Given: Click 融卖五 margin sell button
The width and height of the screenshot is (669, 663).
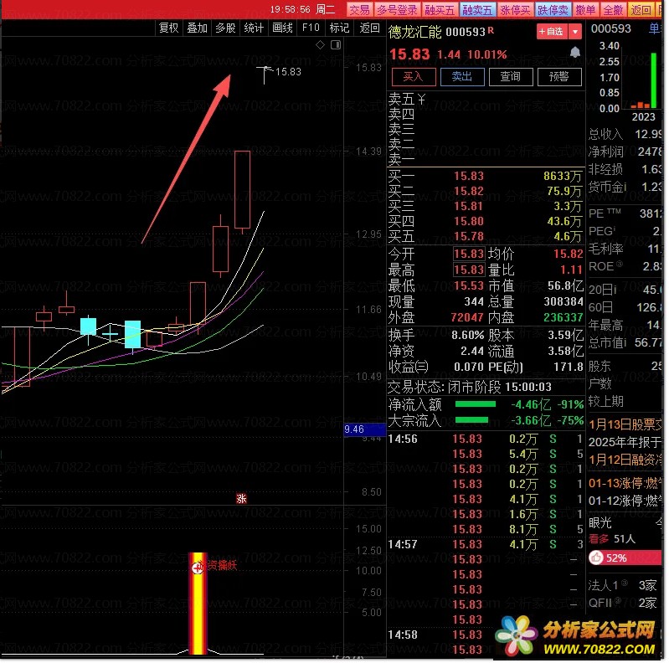Looking at the screenshot, I should 477,10.
